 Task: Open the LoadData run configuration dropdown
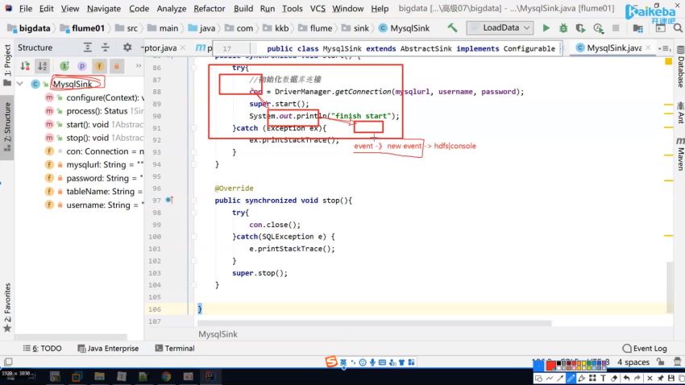pyautogui.click(x=500, y=28)
